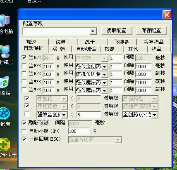
Task: Open the 疗伤药包 target dropdown
Action: click(155, 99)
